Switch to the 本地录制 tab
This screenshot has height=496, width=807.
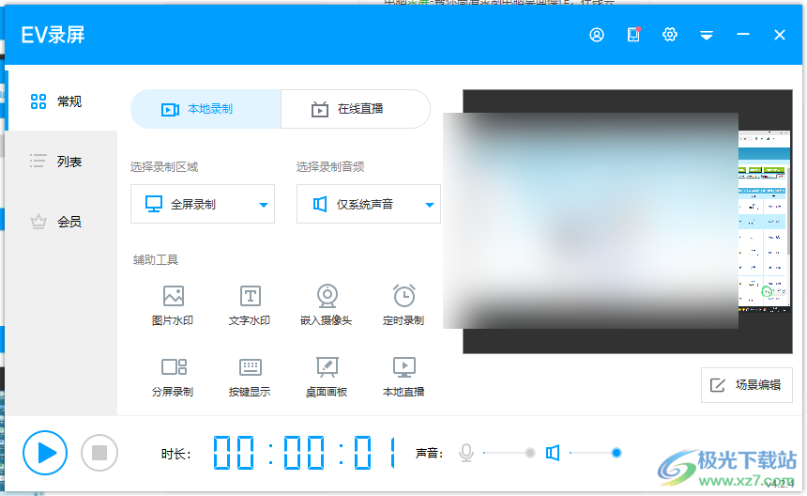(x=206, y=109)
